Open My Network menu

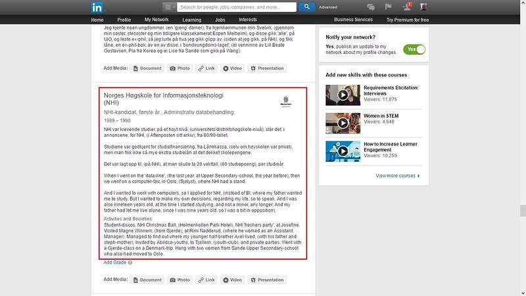coord(156,20)
